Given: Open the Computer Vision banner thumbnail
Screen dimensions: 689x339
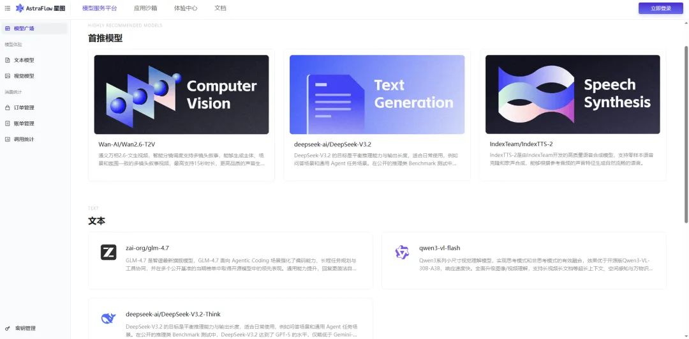Looking at the screenshot, I should 181,94.
